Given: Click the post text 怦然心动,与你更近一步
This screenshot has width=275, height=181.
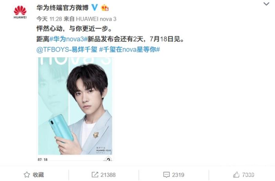Looking at the screenshot, I should [x=74, y=28].
